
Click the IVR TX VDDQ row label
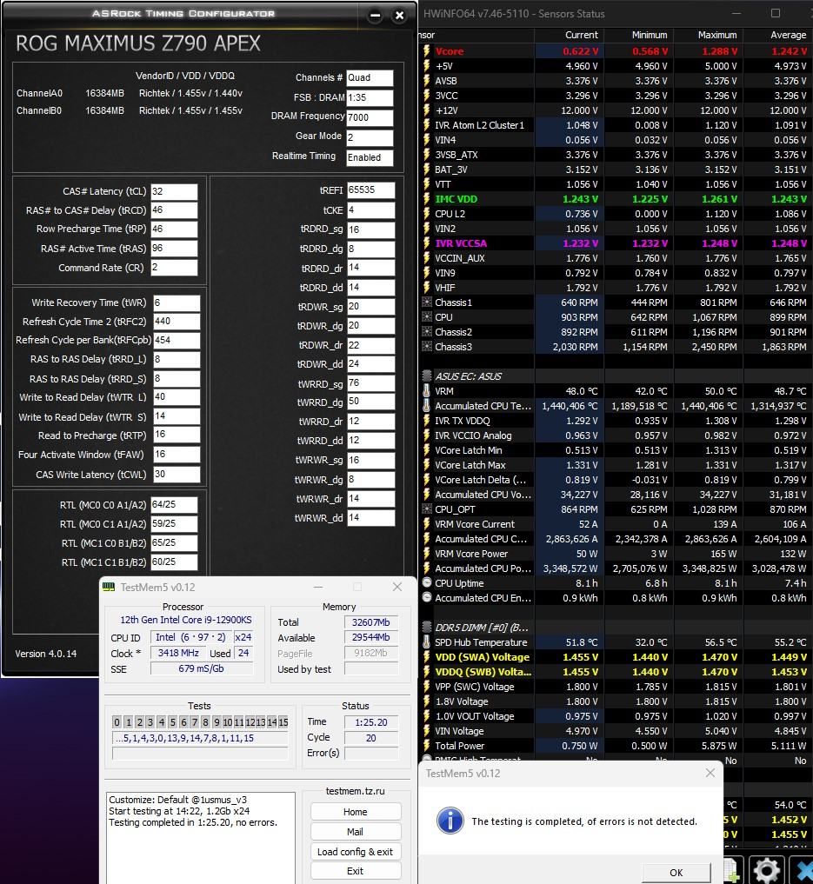[x=463, y=421]
